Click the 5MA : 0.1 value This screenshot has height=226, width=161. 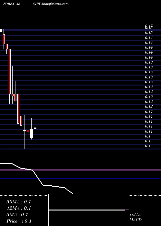[17, 215]
